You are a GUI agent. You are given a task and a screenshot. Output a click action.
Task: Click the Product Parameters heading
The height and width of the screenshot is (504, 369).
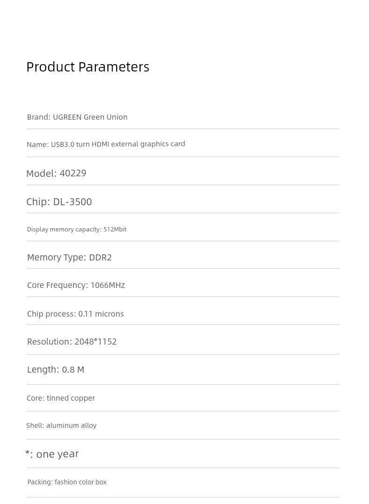coord(88,67)
